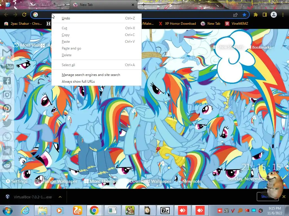Toggle Always show full URLs
Screen dimensions: 289x216
coord(97,82)
